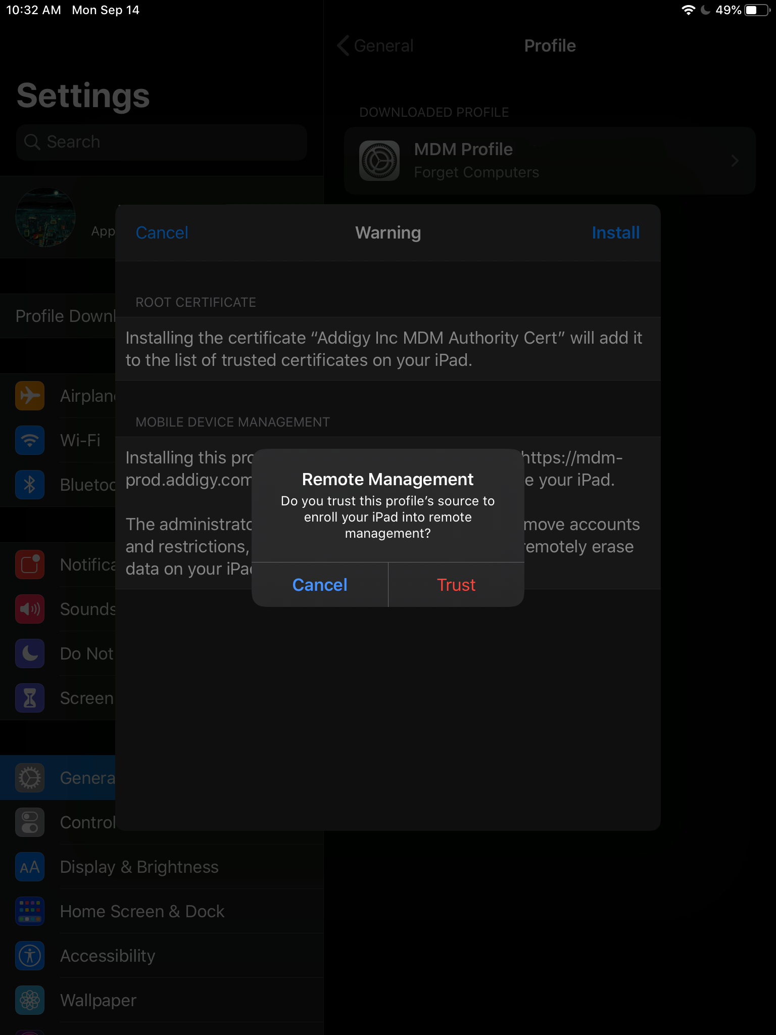Open the Control Center icon
776x1035 pixels.
pyautogui.click(x=30, y=822)
